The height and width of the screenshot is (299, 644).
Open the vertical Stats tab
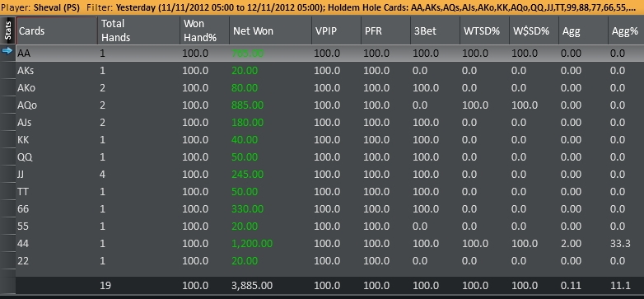pos(7,30)
